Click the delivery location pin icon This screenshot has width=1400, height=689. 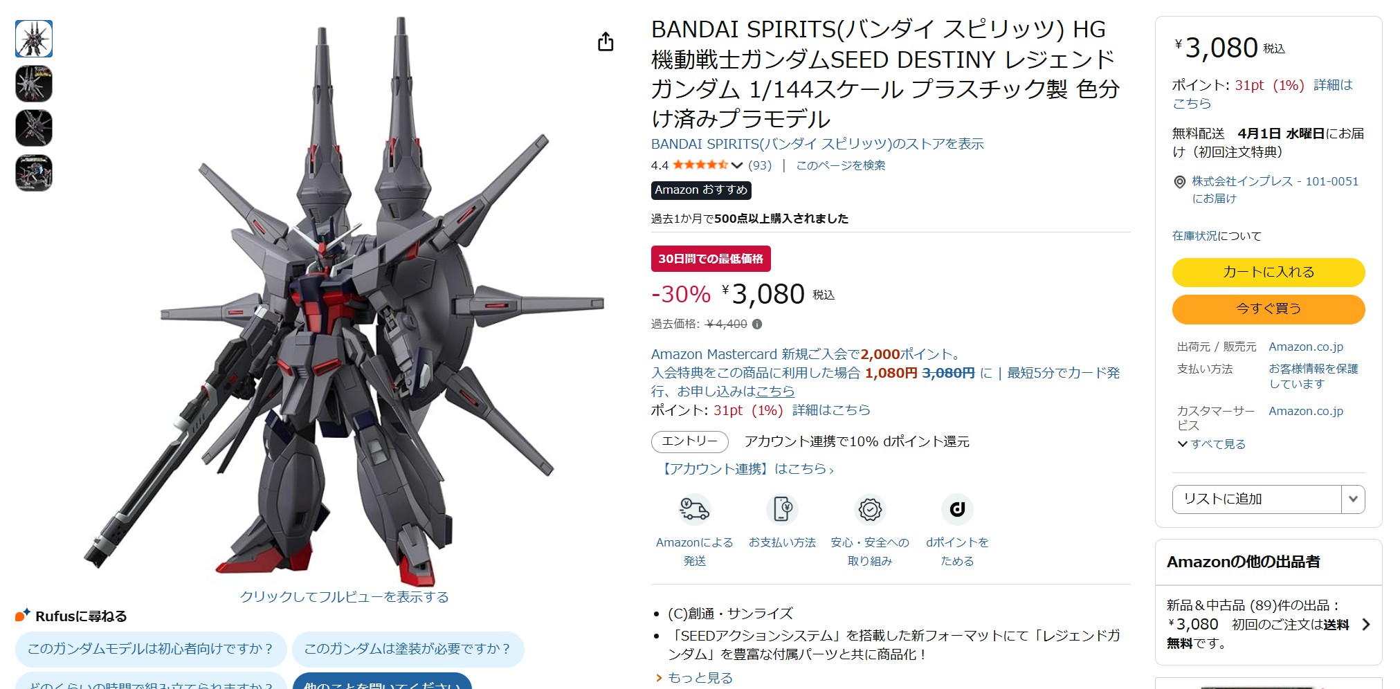1180,182
